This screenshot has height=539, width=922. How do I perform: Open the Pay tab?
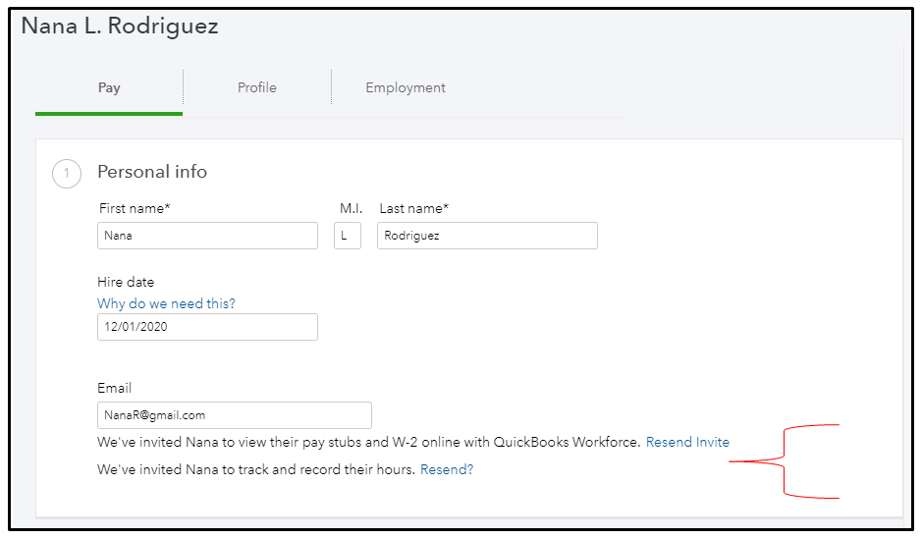pyautogui.click(x=109, y=87)
